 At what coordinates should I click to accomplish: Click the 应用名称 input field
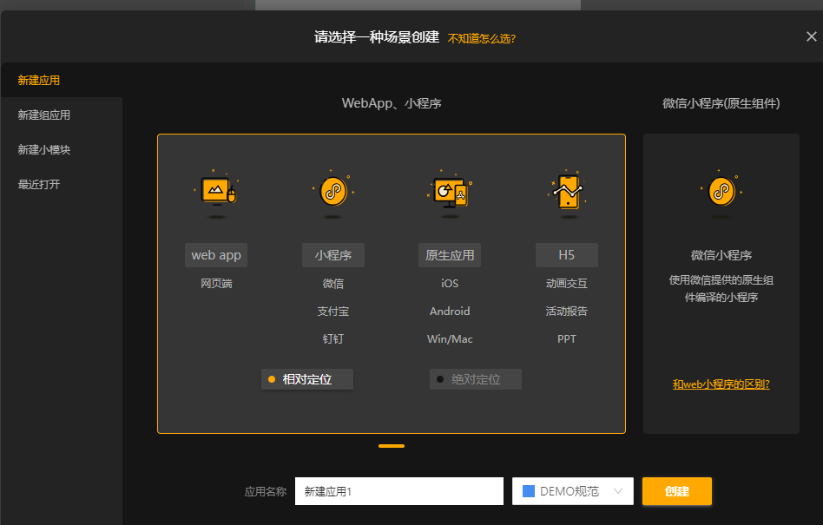(398, 491)
